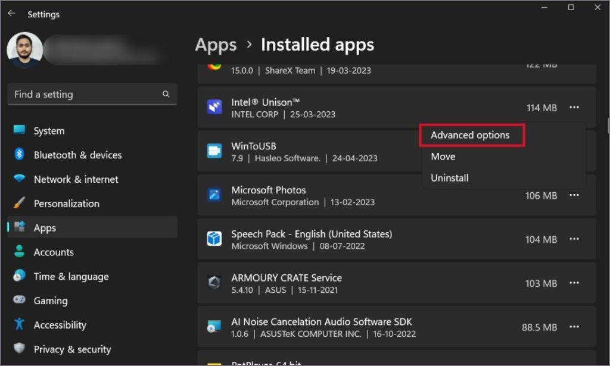Click the Network wifi icon
610x366 pixels.
pyautogui.click(x=19, y=179)
